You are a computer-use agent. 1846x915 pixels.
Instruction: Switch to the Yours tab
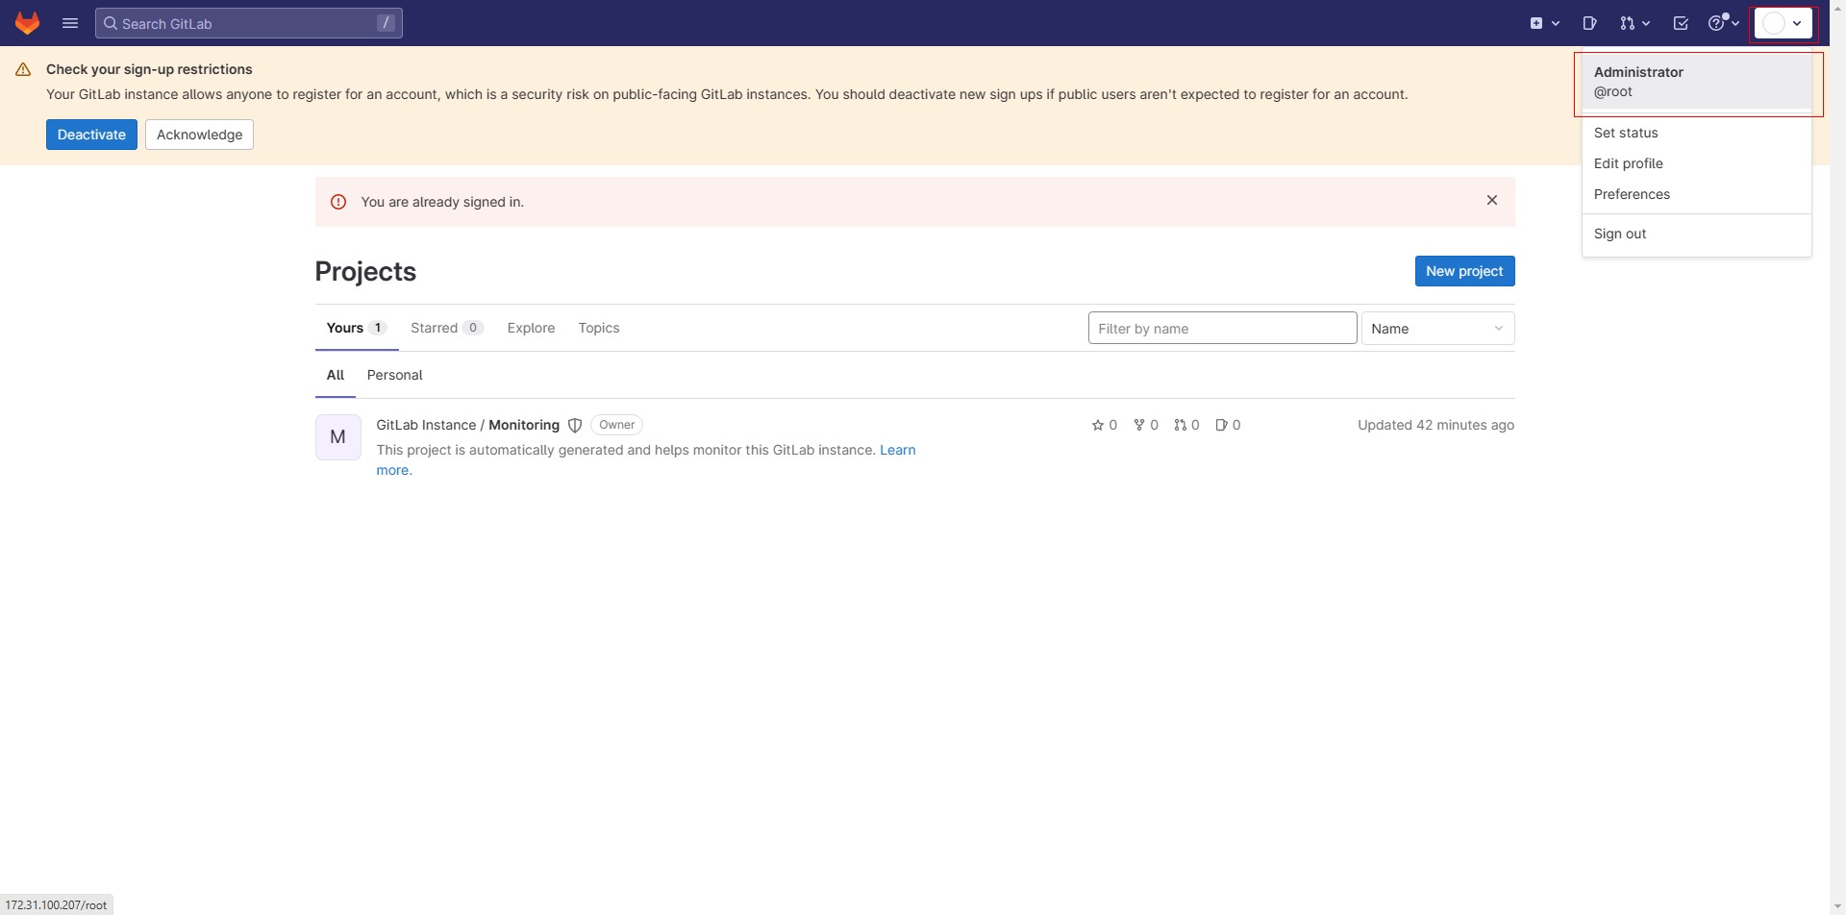356,328
